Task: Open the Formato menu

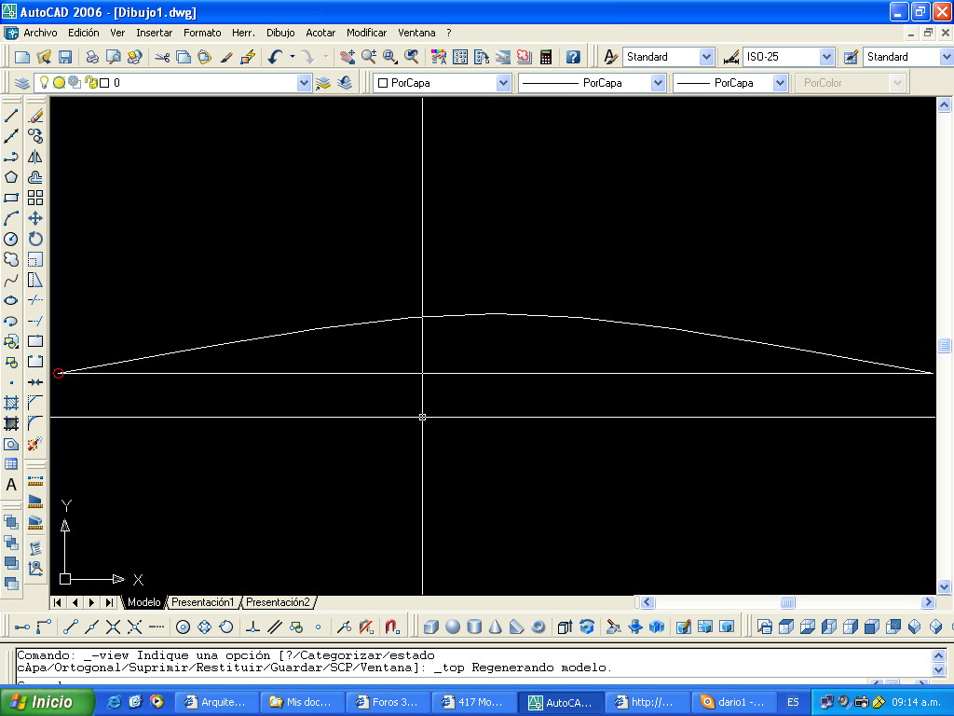Action: click(x=202, y=33)
